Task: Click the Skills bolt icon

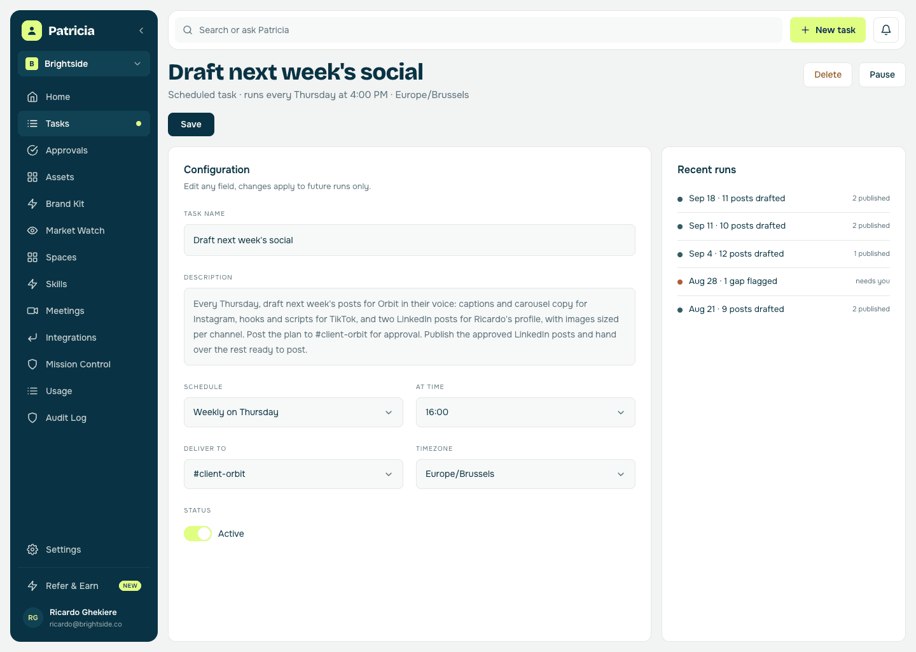Action: (32, 284)
